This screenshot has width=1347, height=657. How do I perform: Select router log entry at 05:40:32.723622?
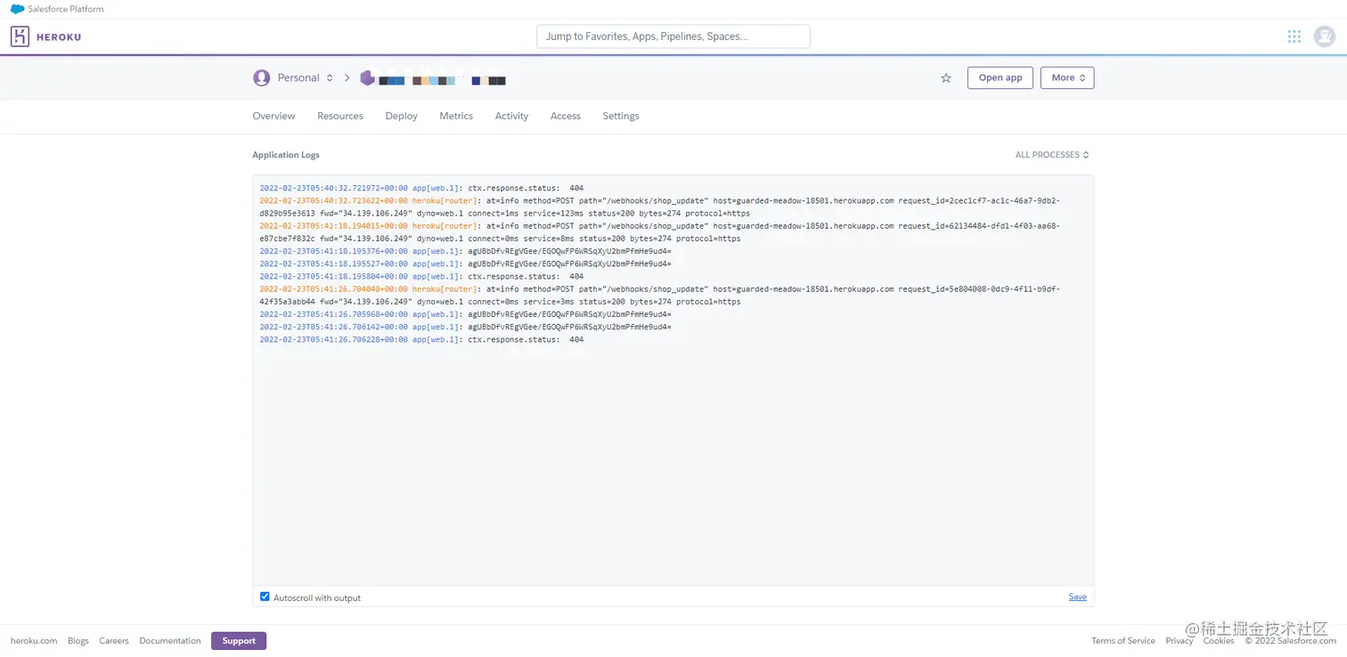pos(660,207)
